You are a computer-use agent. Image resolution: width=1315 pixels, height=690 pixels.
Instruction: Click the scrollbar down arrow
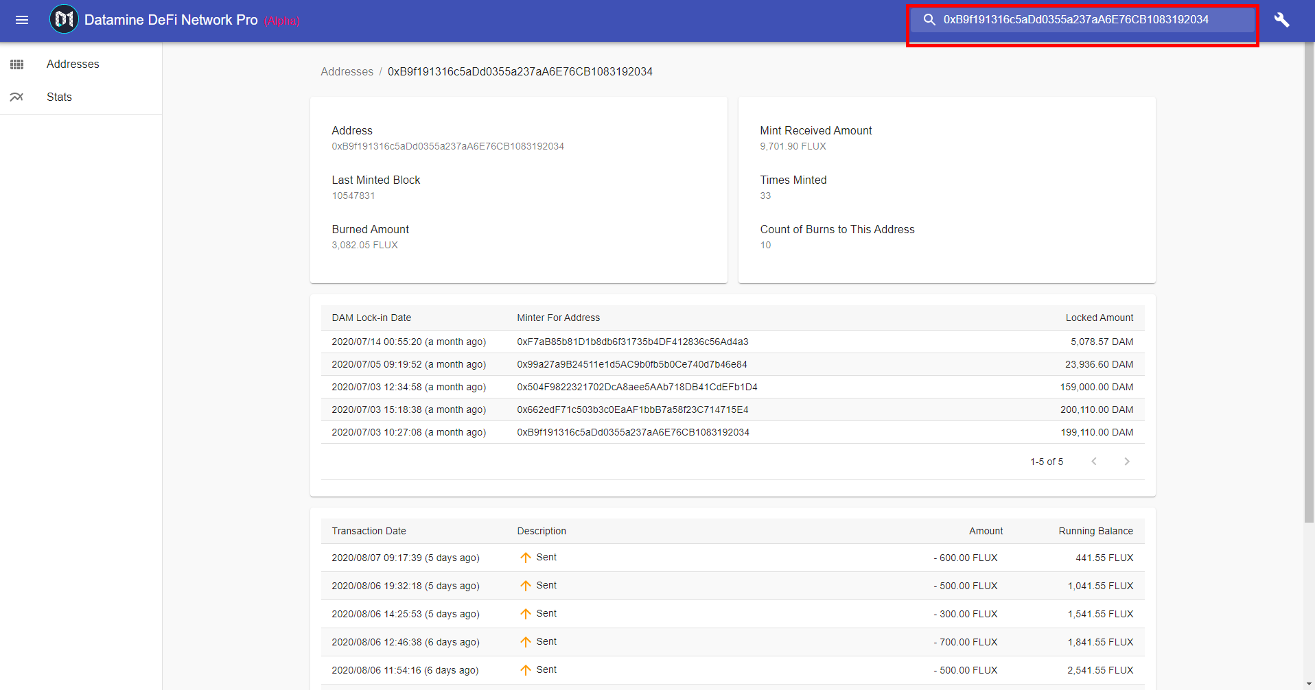point(1309,684)
